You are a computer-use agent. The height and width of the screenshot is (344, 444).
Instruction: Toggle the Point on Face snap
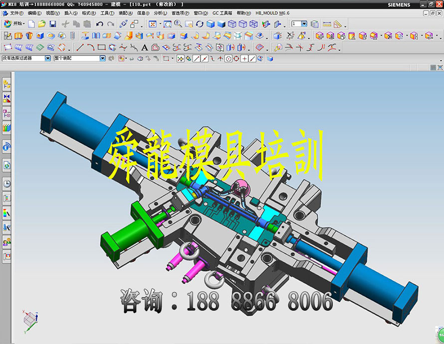tap(260, 59)
